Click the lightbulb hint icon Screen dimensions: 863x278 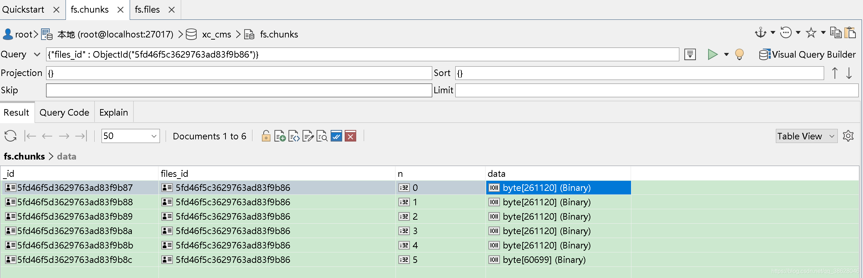[739, 54]
